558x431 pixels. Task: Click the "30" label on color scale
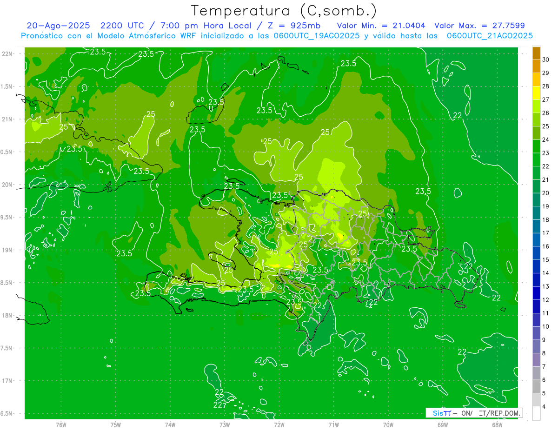pos(546,60)
